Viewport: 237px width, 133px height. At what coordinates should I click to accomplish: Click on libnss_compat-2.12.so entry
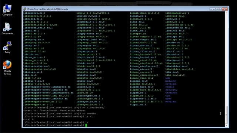pyautogui.click(x=145, y=37)
